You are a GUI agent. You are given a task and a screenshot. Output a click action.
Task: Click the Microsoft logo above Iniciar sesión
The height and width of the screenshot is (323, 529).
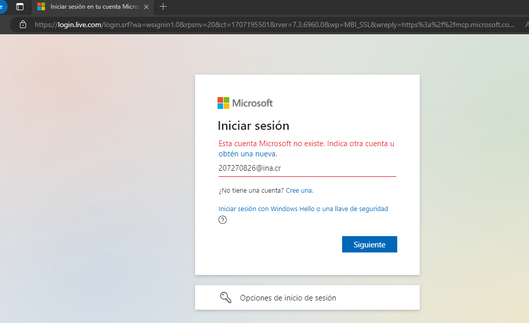click(245, 103)
